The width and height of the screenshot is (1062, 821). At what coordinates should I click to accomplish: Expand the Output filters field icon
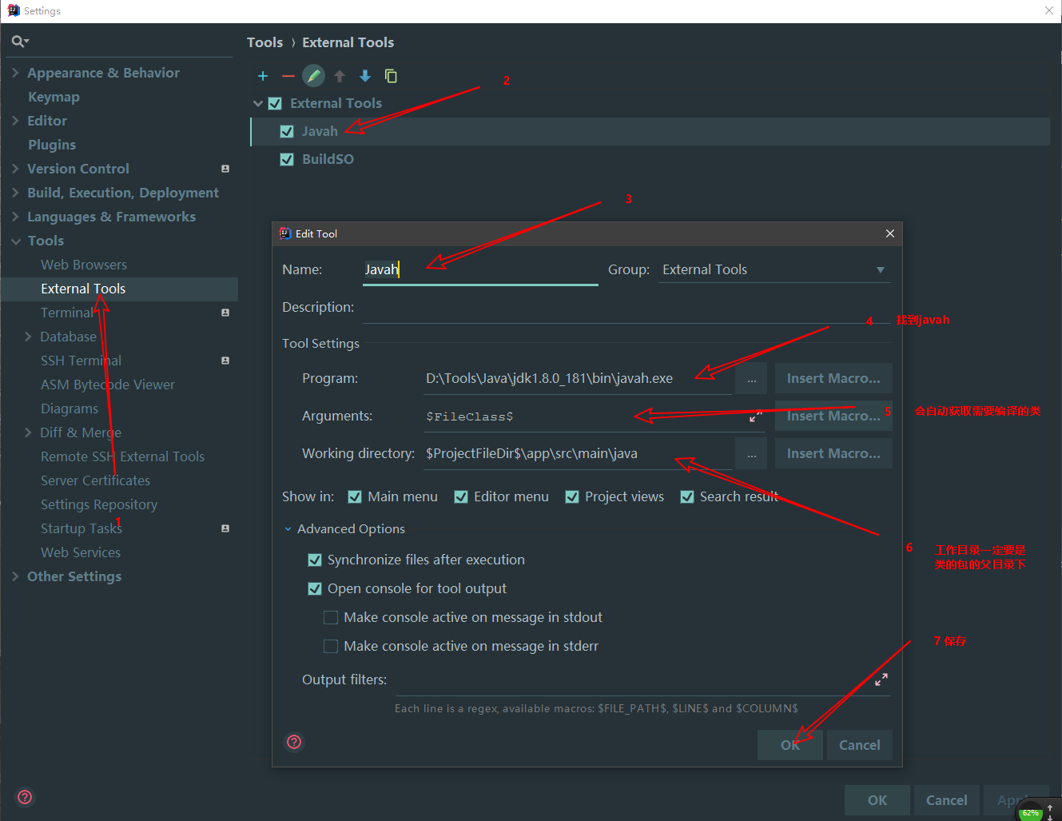point(881,680)
